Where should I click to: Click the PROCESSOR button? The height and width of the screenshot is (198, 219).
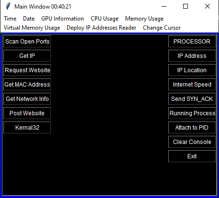click(192, 42)
